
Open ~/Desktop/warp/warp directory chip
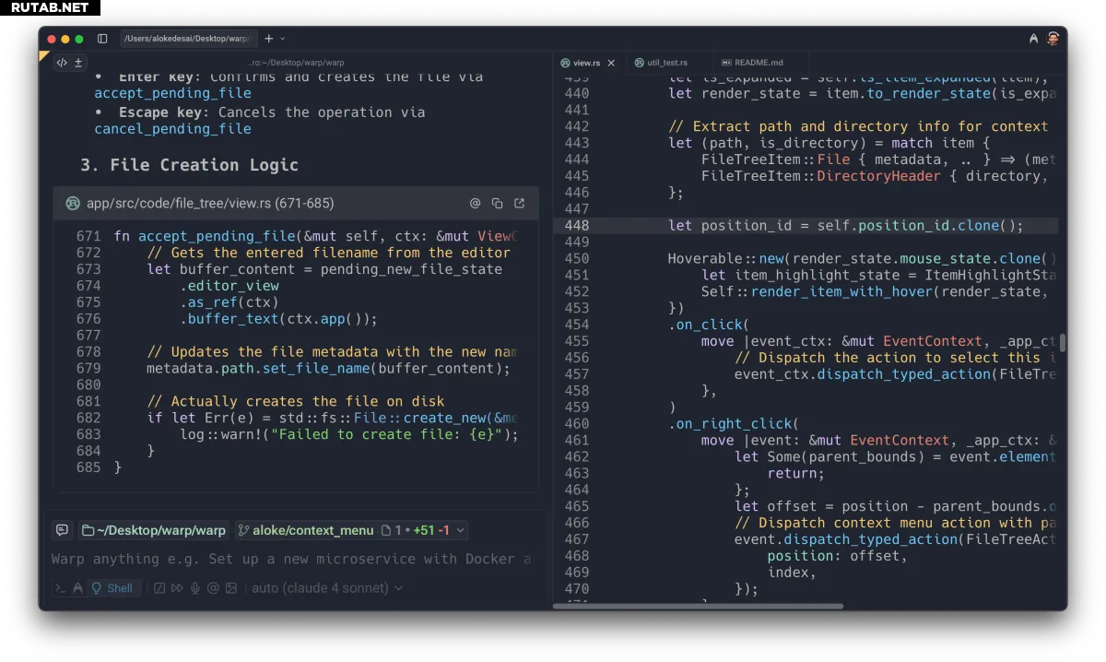(154, 530)
